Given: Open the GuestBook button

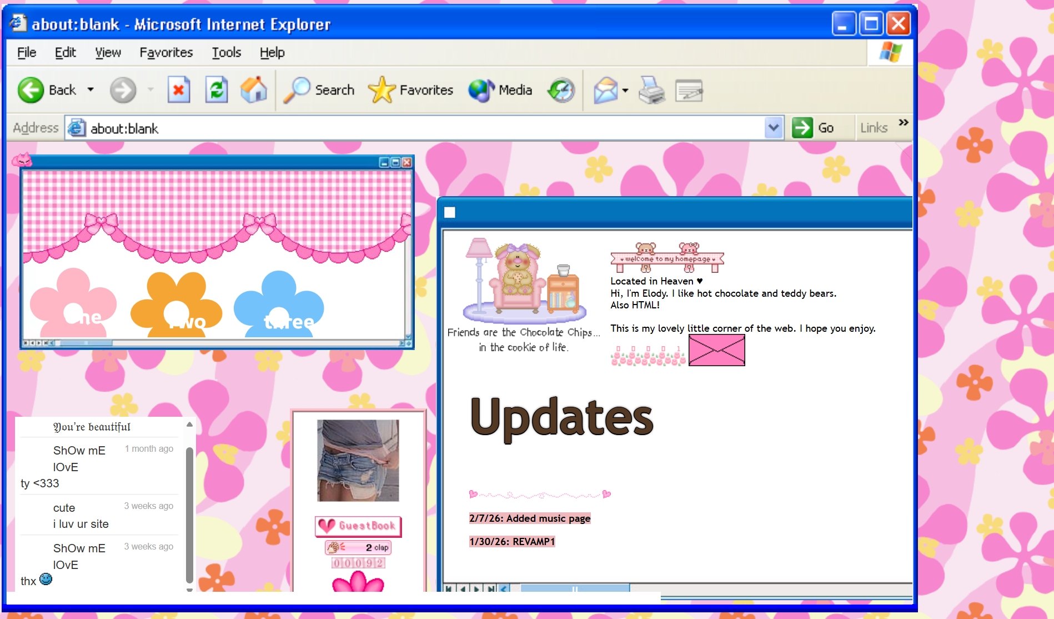Looking at the screenshot, I should (358, 526).
